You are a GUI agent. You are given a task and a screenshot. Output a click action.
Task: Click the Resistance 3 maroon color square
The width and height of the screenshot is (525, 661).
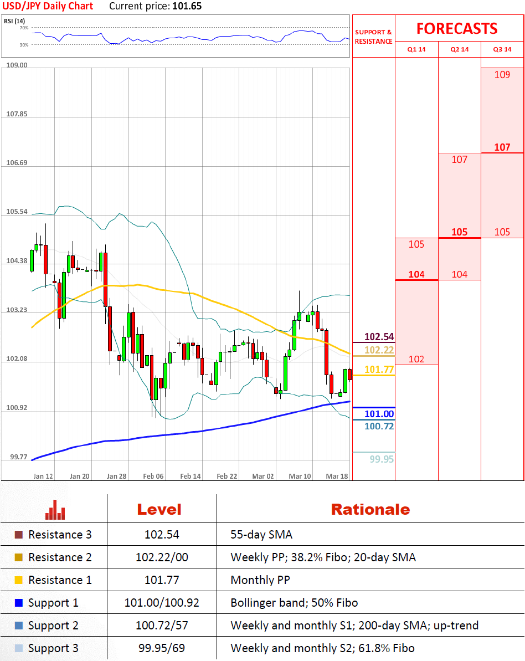click(19, 535)
